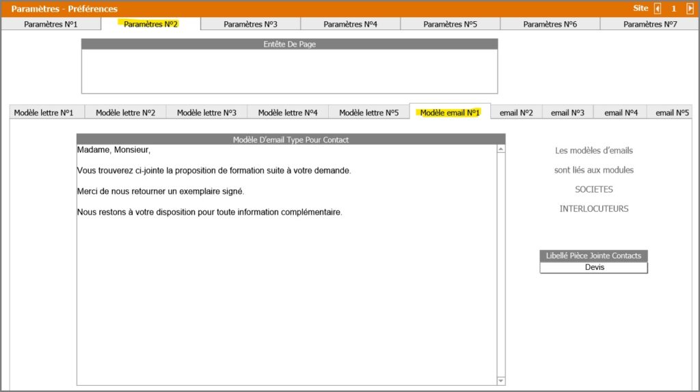Go to previous site using left arrow

(658, 8)
